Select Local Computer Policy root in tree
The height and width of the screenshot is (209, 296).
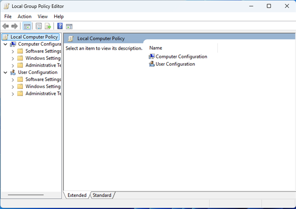coord(34,37)
